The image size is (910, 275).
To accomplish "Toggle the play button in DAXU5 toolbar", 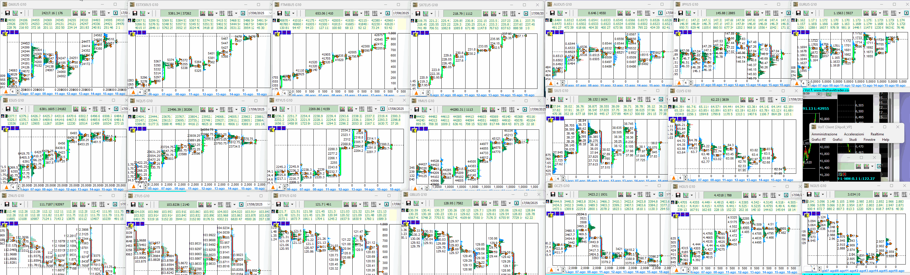I will click(x=115, y=13).
